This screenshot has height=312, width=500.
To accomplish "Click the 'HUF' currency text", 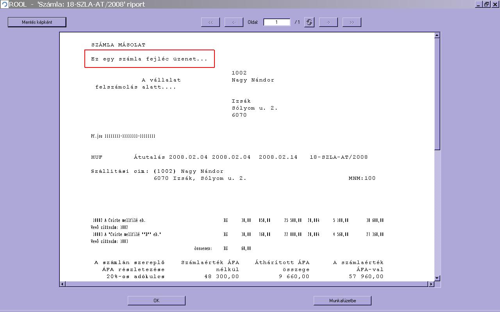I will click(97, 157).
